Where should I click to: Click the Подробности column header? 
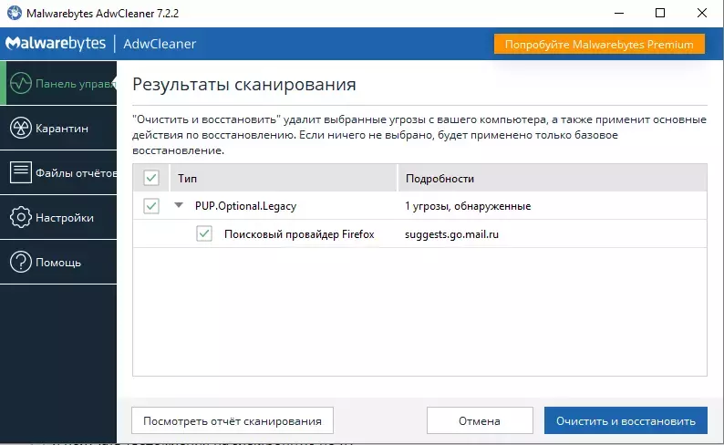[x=553, y=178]
